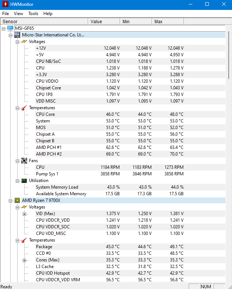Click the motherboard Voltages lightning icon
This screenshot has height=289, width=232.
[24, 42]
